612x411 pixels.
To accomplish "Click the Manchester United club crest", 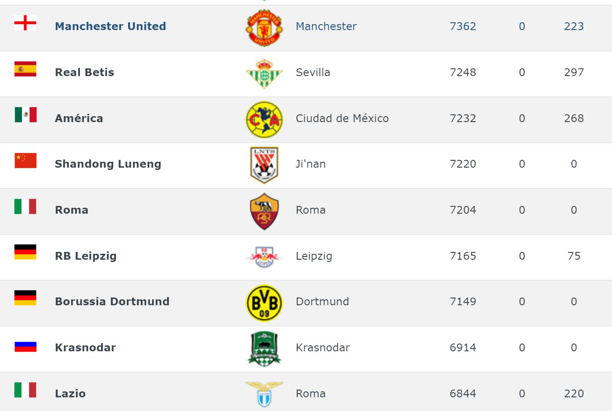I will 264,28.
